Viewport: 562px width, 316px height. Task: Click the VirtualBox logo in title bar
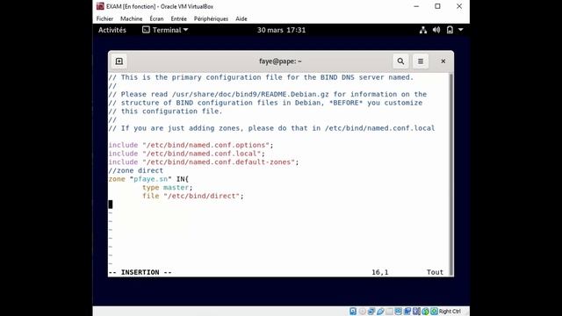click(100, 6)
